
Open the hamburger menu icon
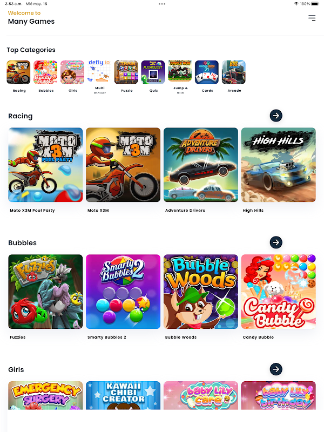312,18
